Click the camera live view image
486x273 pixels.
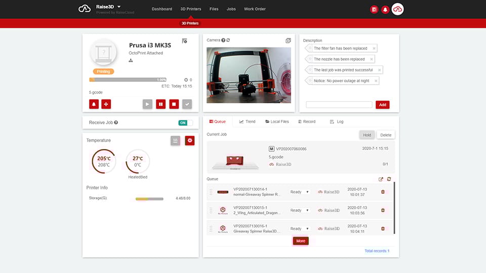249,75
